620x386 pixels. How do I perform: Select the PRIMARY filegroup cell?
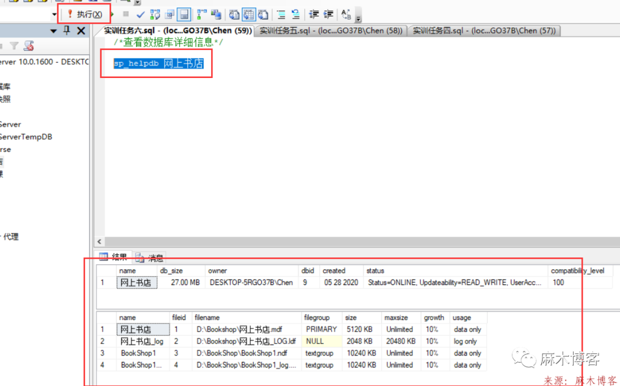click(322, 329)
